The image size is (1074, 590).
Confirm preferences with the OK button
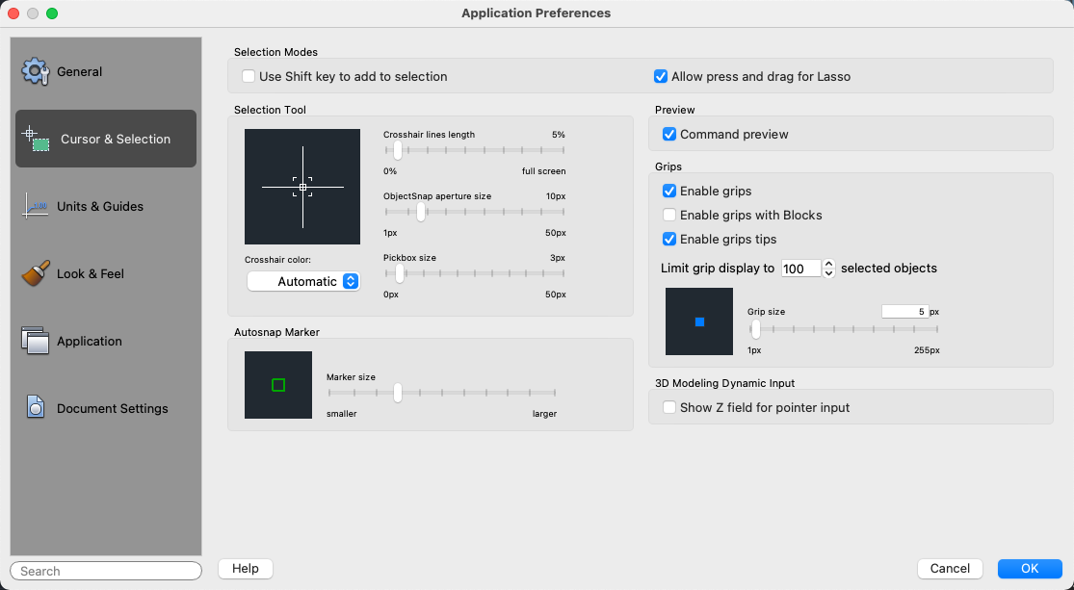tap(1030, 569)
